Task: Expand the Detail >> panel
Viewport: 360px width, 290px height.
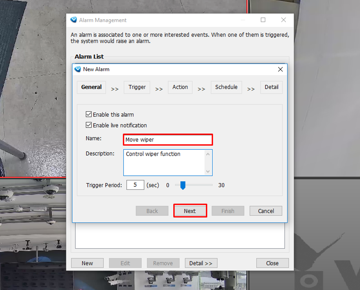Action: pos(201,263)
